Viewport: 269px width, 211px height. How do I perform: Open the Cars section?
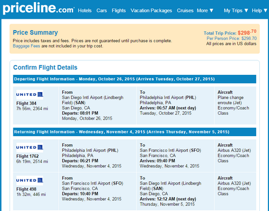(102, 11)
